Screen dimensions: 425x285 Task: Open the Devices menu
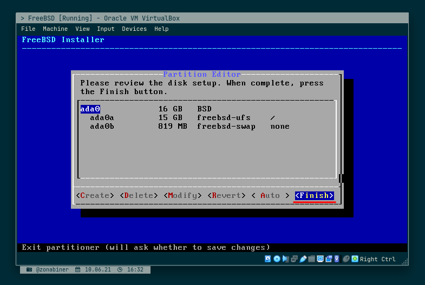point(134,29)
